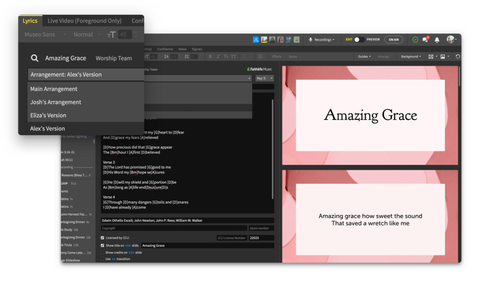Select Josh's Arrangement from the list

coord(56,102)
